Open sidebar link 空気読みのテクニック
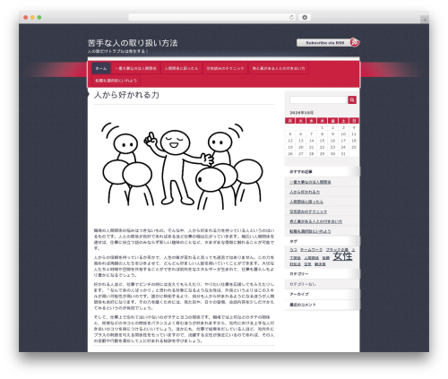448x379 pixels. tap(308, 211)
